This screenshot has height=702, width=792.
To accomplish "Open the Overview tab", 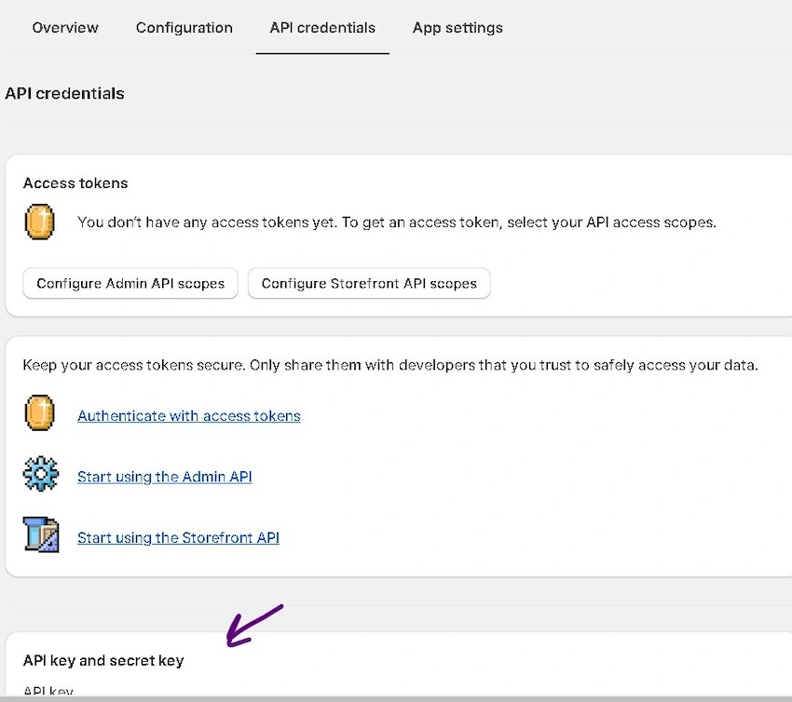I will pyautogui.click(x=65, y=28).
